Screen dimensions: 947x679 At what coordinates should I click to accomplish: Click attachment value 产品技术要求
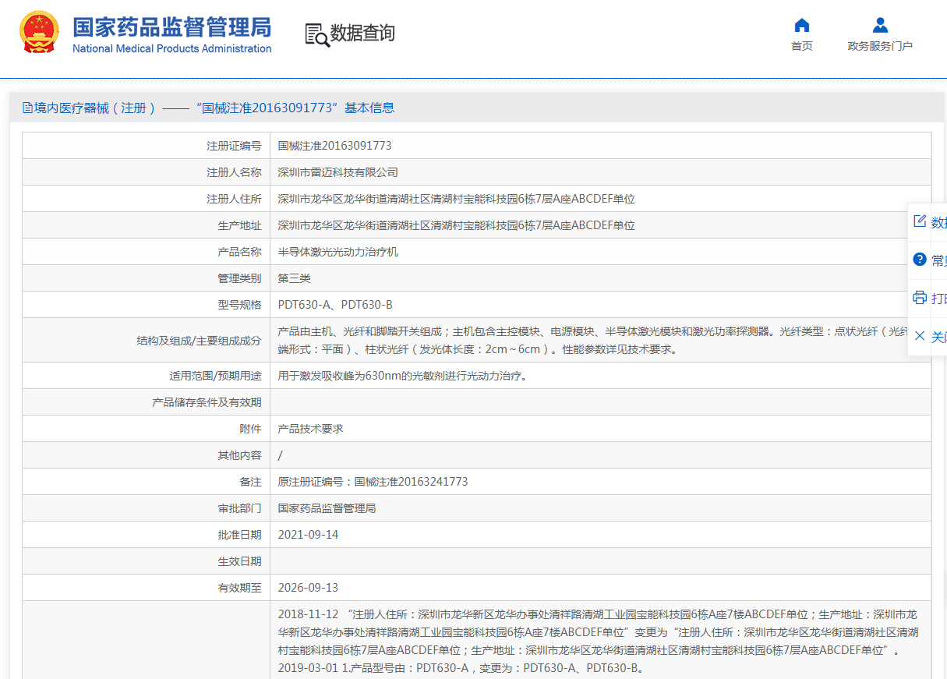tap(311, 429)
